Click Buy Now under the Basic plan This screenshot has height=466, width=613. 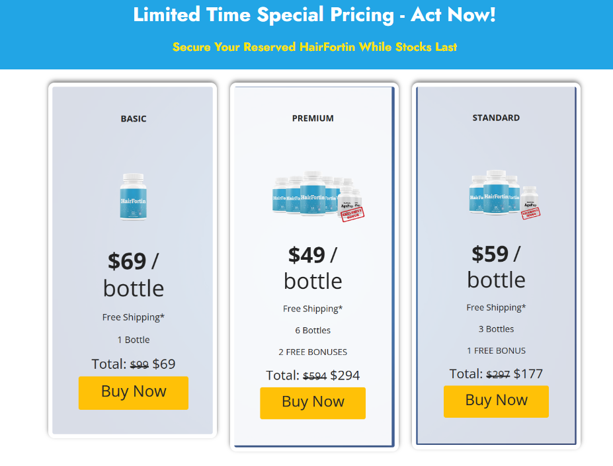pos(134,393)
